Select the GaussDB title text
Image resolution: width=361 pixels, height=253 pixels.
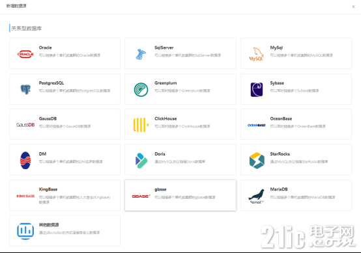[48, 118]
